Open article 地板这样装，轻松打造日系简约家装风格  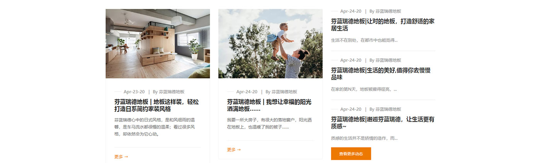157,105
